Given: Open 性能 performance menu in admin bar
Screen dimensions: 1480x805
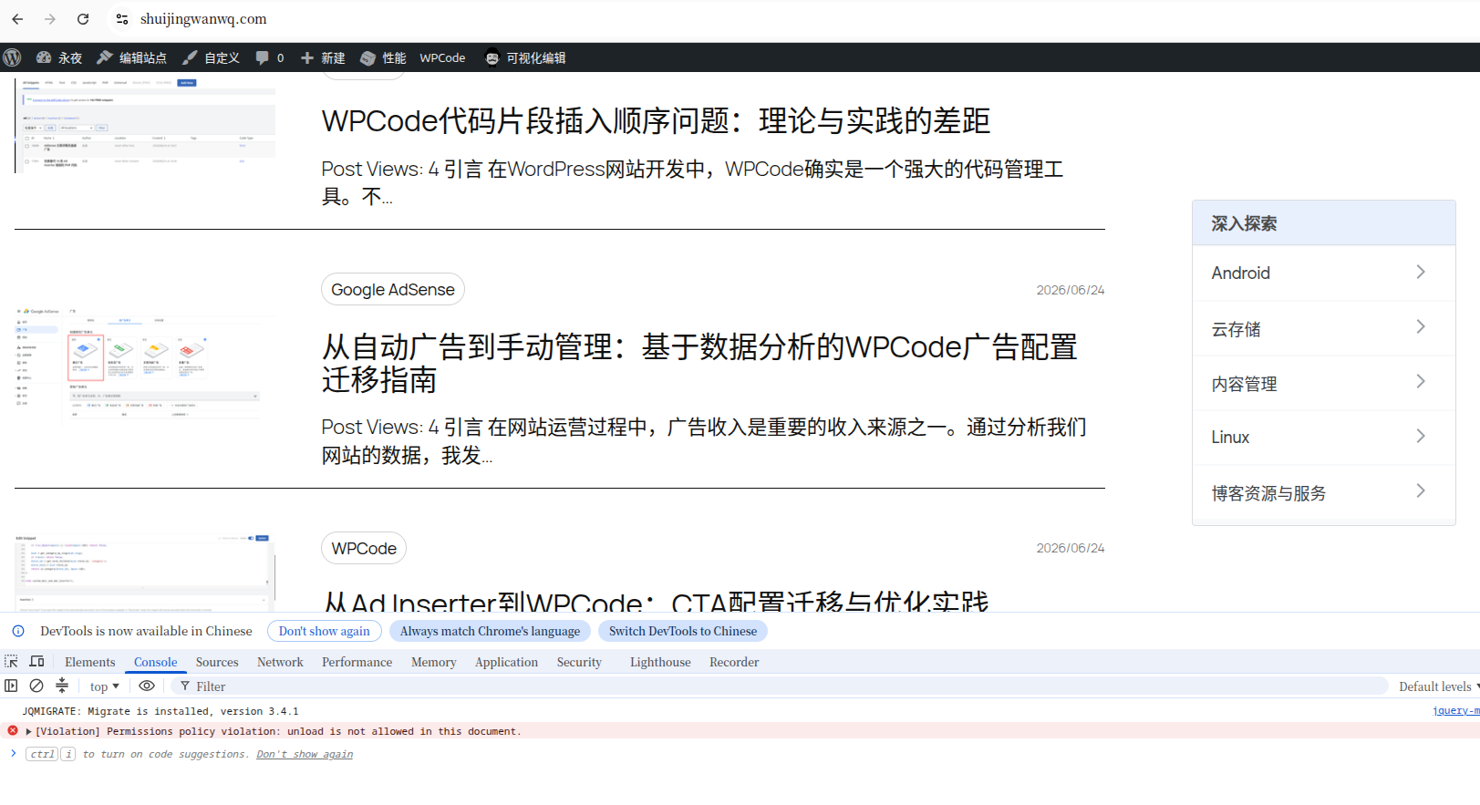Looking at the screenshot, I should (383, 57).
